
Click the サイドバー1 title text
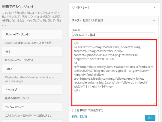(x=81, y=7)
